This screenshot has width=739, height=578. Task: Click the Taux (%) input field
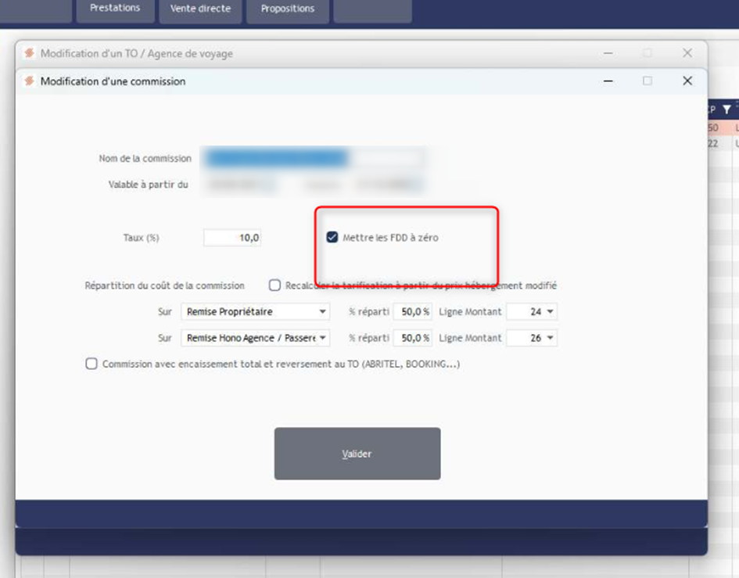pyautogui.click(x=232, y=238)
